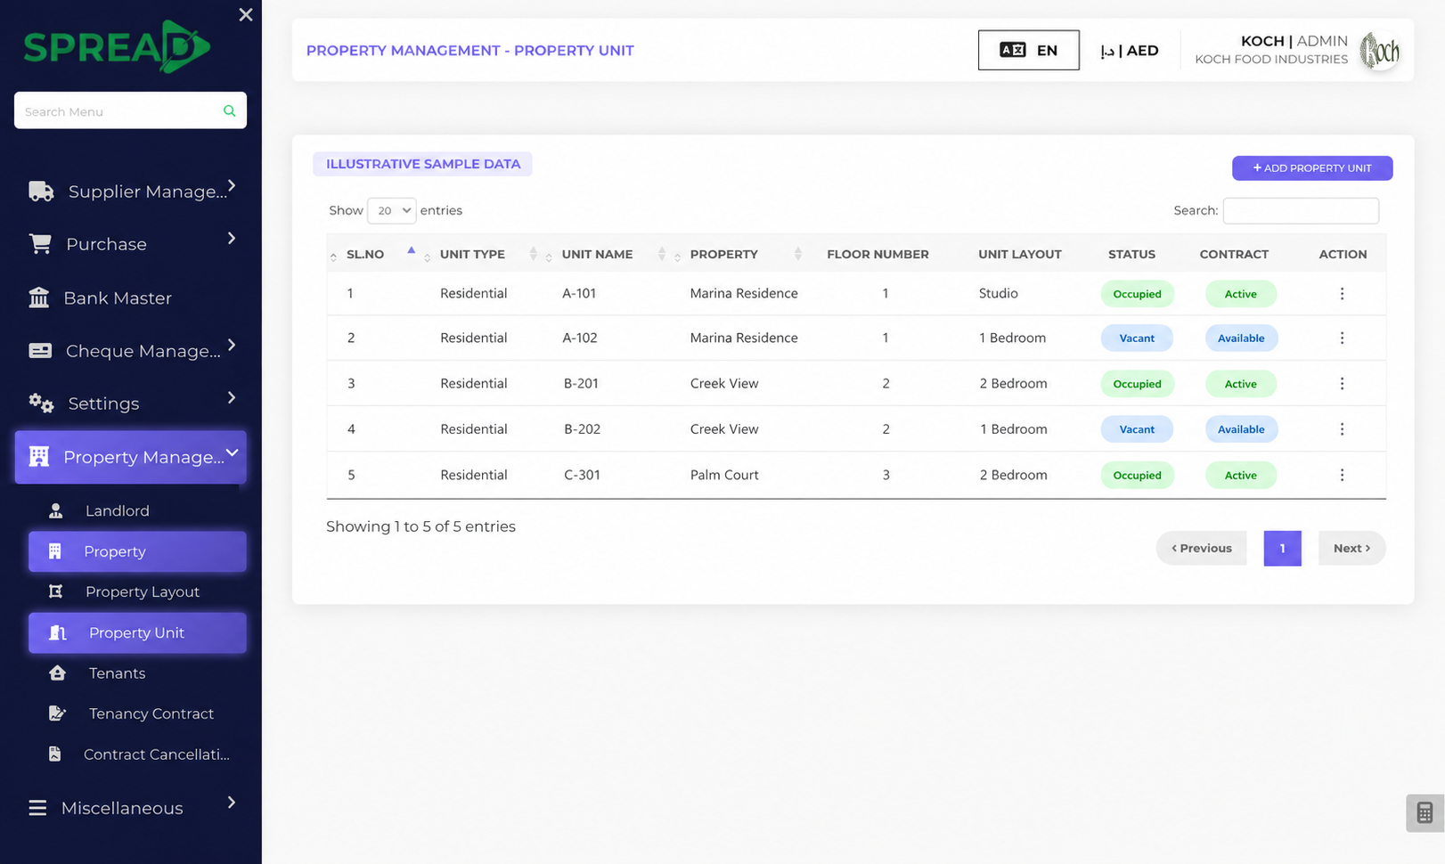Click the AED currency selector

click(1129, 51)
